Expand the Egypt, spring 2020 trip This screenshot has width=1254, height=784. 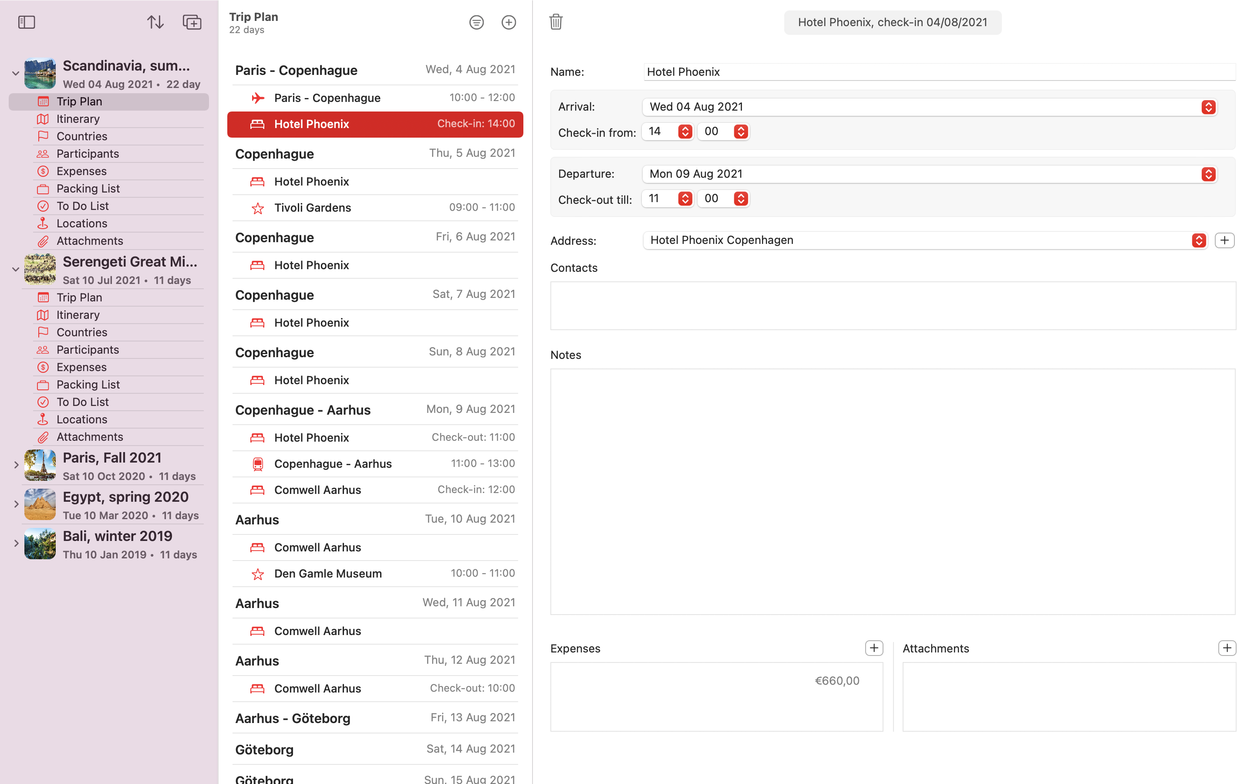[x=16, y=504]
